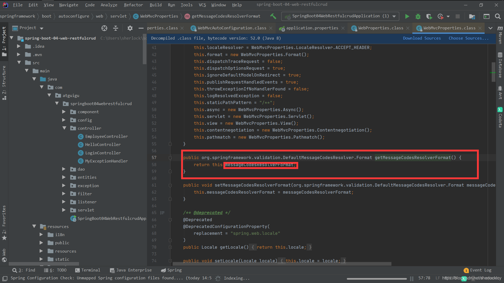Open the Run Anything console icon
This screenshot has height=283, width=504.
pyautogui.click(x=486, y=16)
